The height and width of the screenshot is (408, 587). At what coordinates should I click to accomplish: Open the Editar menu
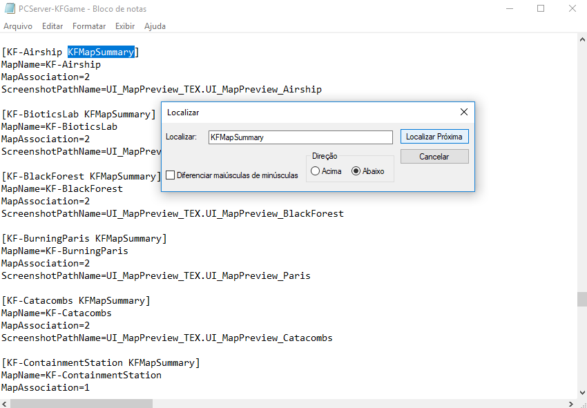coord(52,26)
